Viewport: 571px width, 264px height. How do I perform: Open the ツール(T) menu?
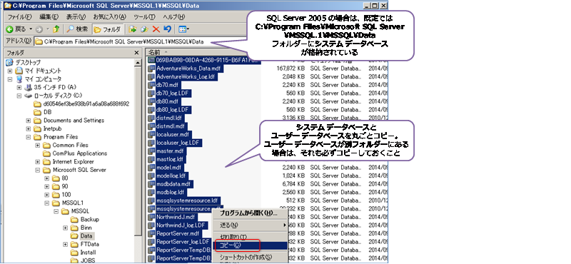tap(144, 17)
